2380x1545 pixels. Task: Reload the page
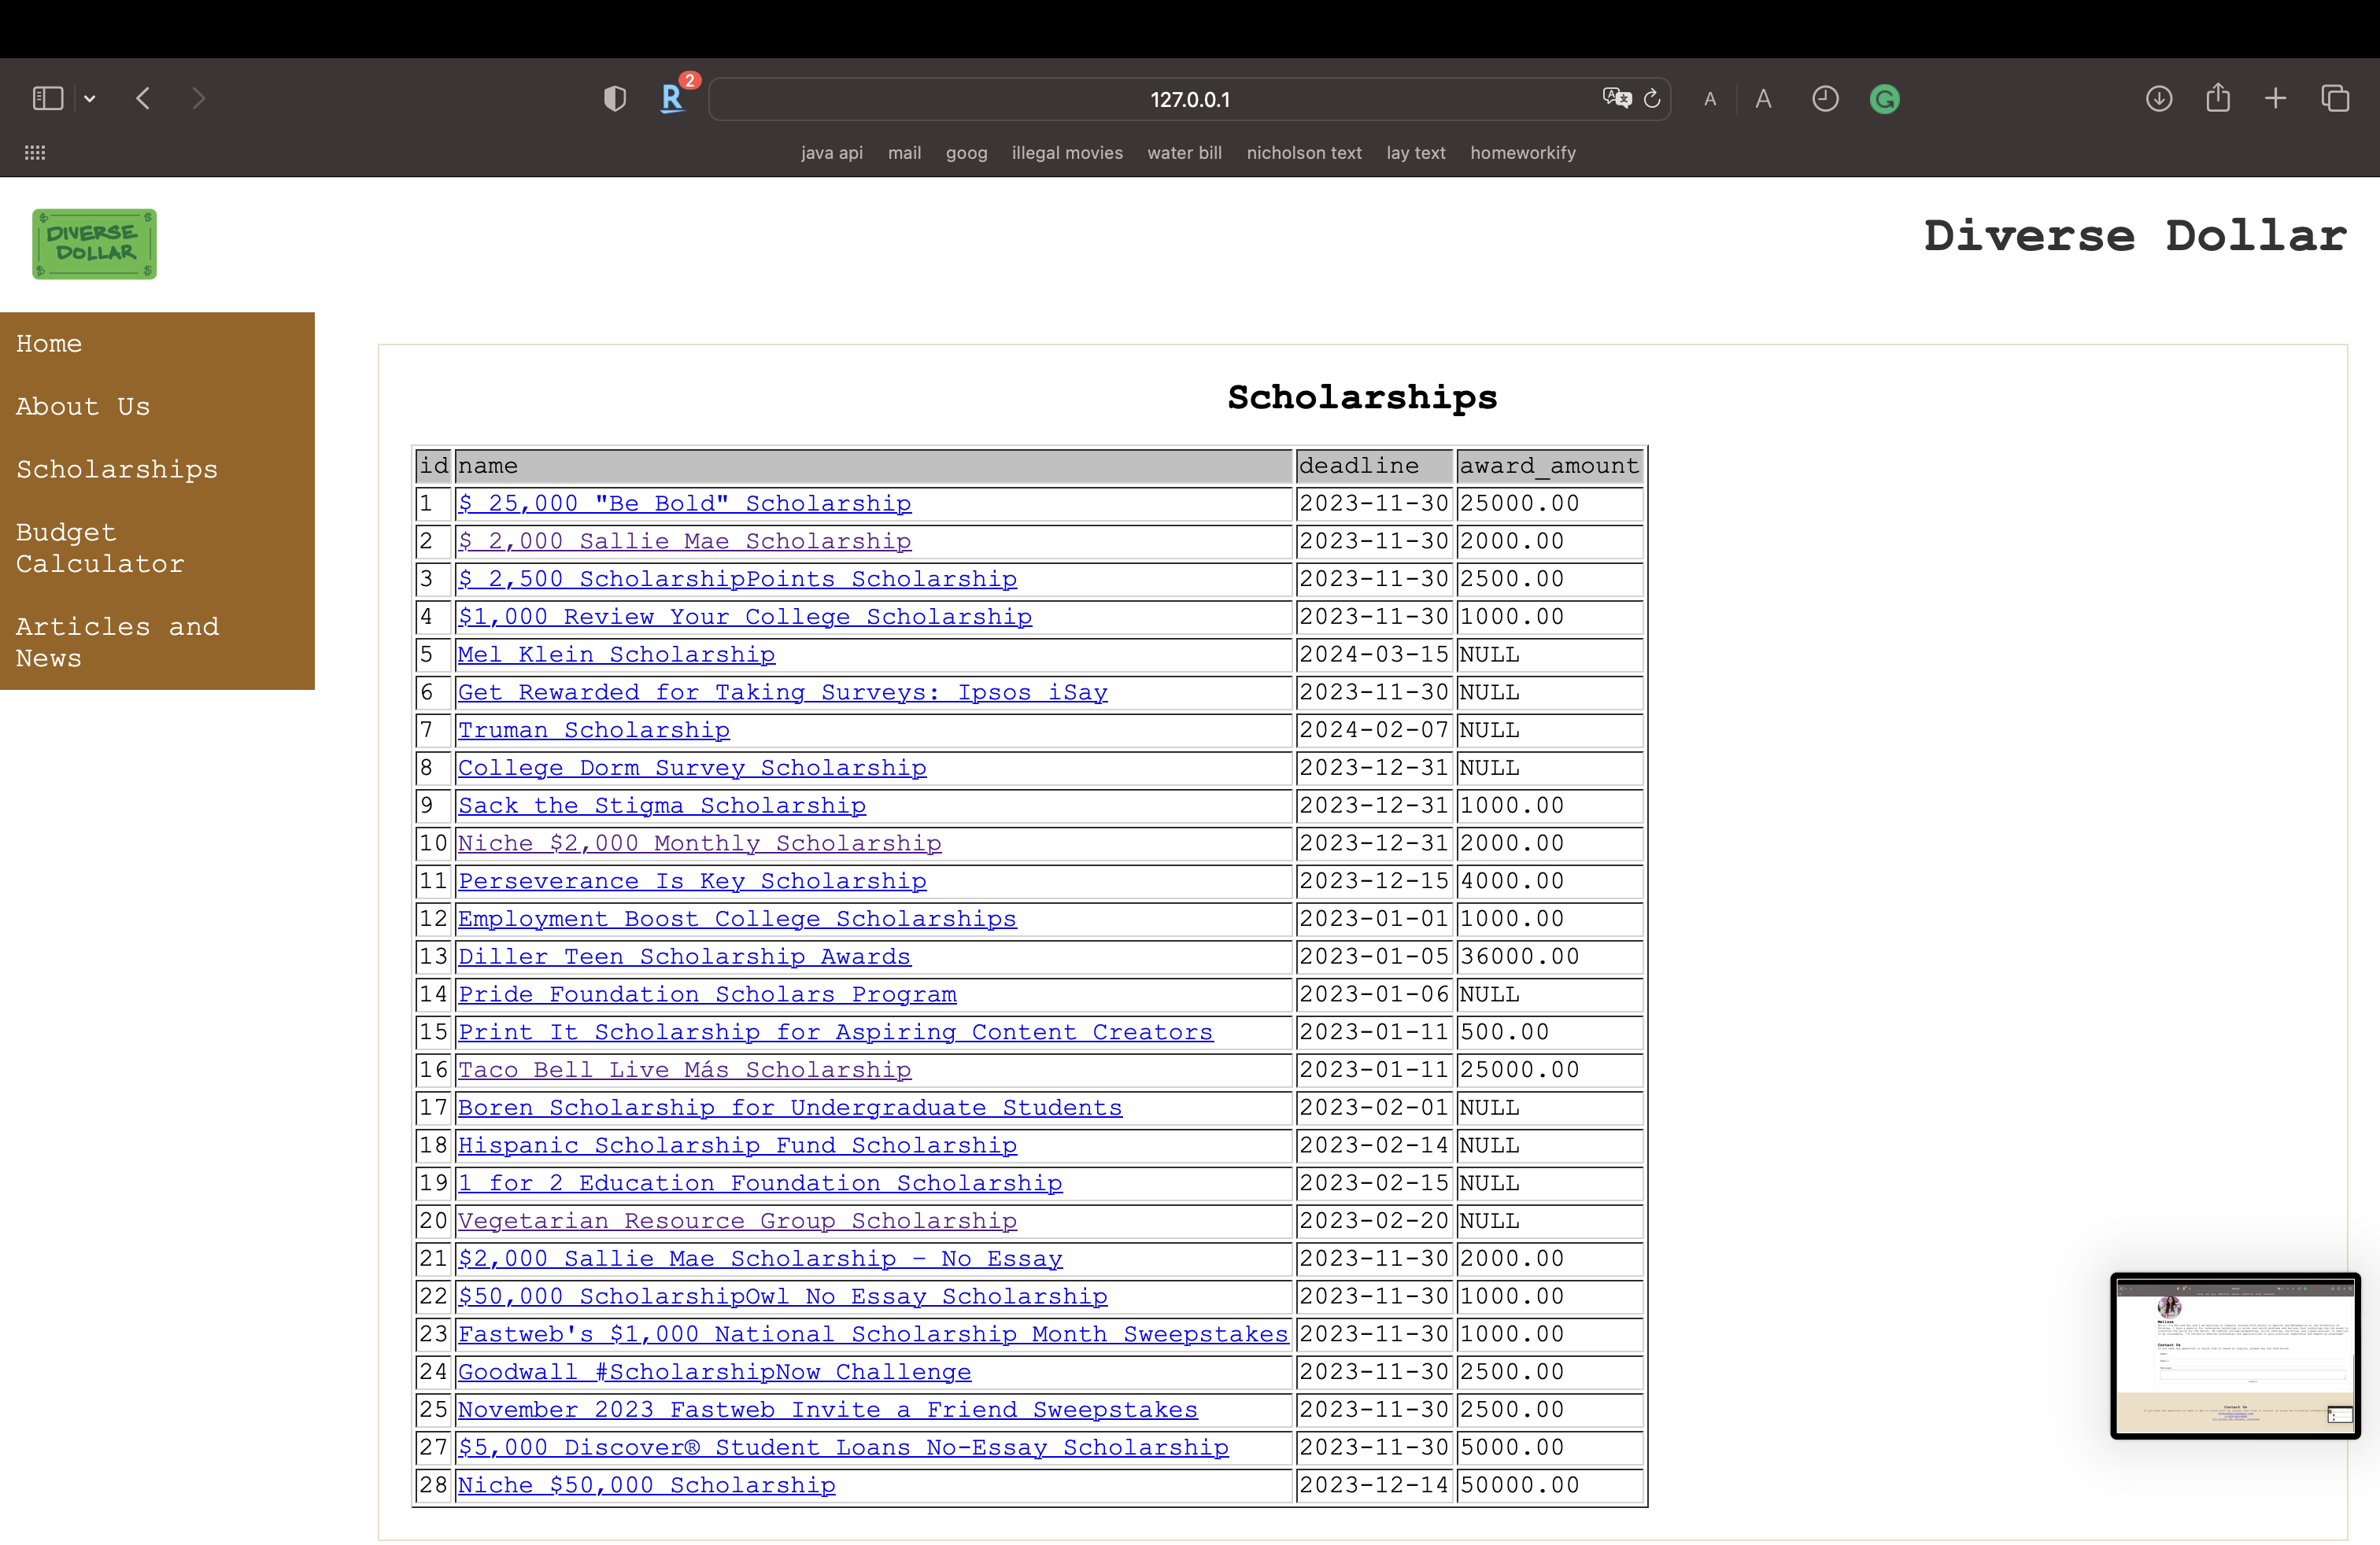coord(1652,98)
